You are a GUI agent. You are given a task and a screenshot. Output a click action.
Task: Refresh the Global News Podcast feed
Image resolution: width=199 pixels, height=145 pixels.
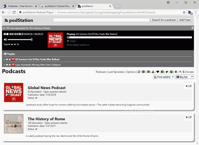pos(190,86)
